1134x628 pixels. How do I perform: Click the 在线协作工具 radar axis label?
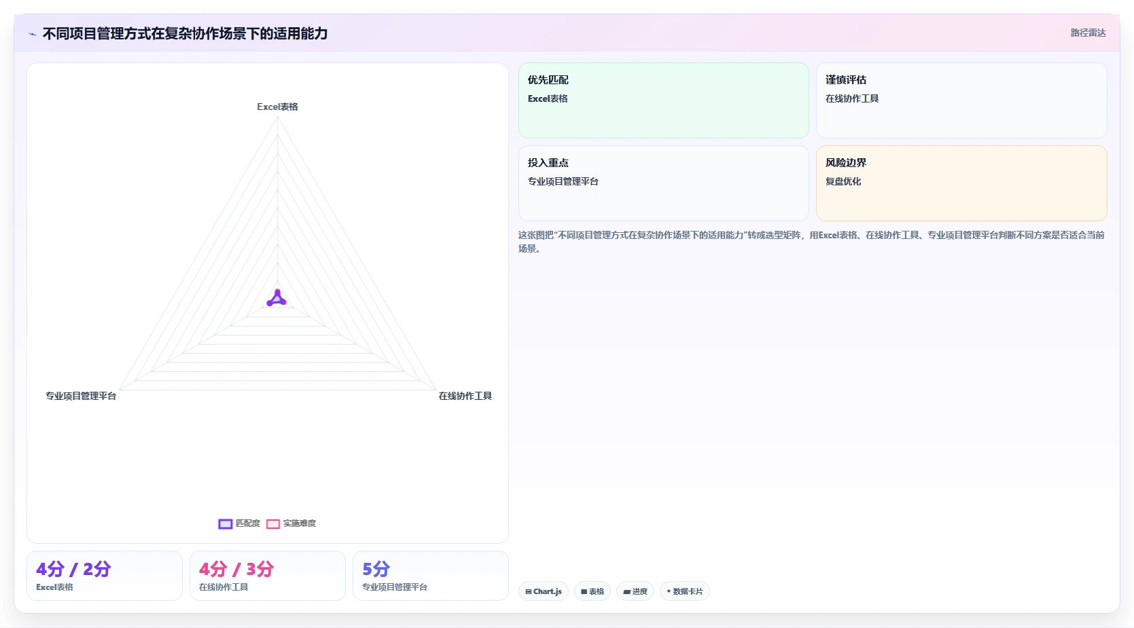(x=465, y=396)
